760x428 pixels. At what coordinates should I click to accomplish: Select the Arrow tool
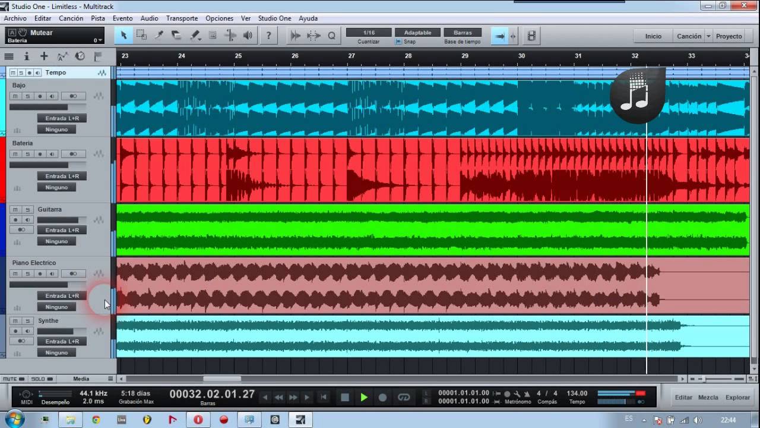[123, 36]
